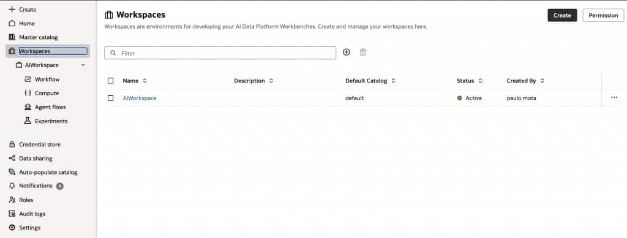Click the Workspaces briefcase icon in sidebar
Viewport: 627px width, 238px height.
[12, 51]
